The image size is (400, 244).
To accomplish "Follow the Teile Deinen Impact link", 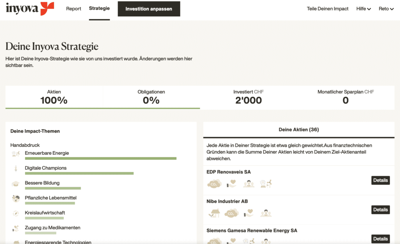I will (327, 9).
